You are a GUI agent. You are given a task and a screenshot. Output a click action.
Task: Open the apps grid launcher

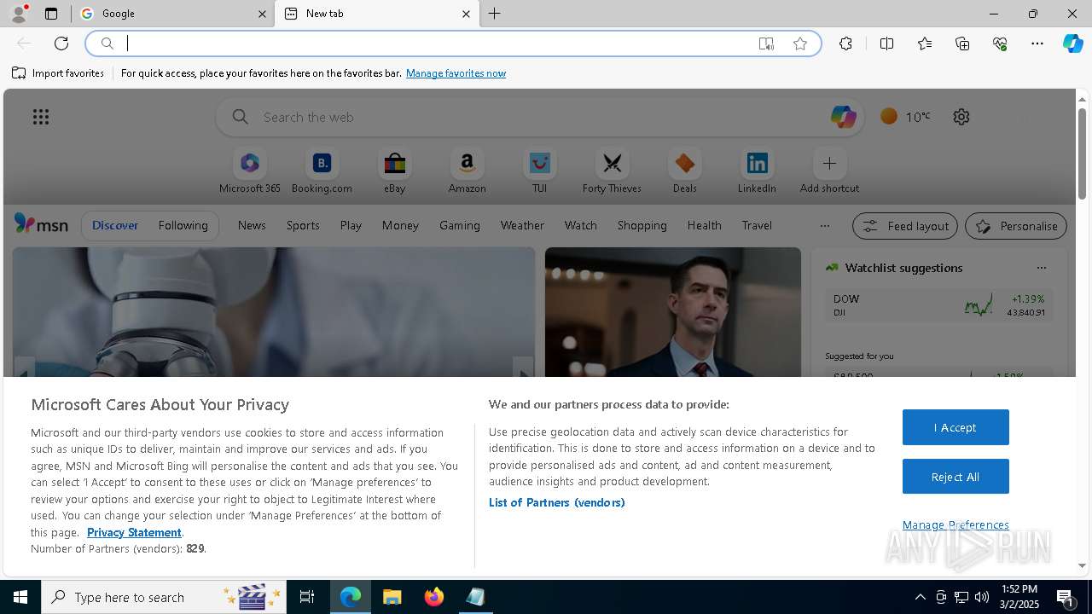coord(41,117)
